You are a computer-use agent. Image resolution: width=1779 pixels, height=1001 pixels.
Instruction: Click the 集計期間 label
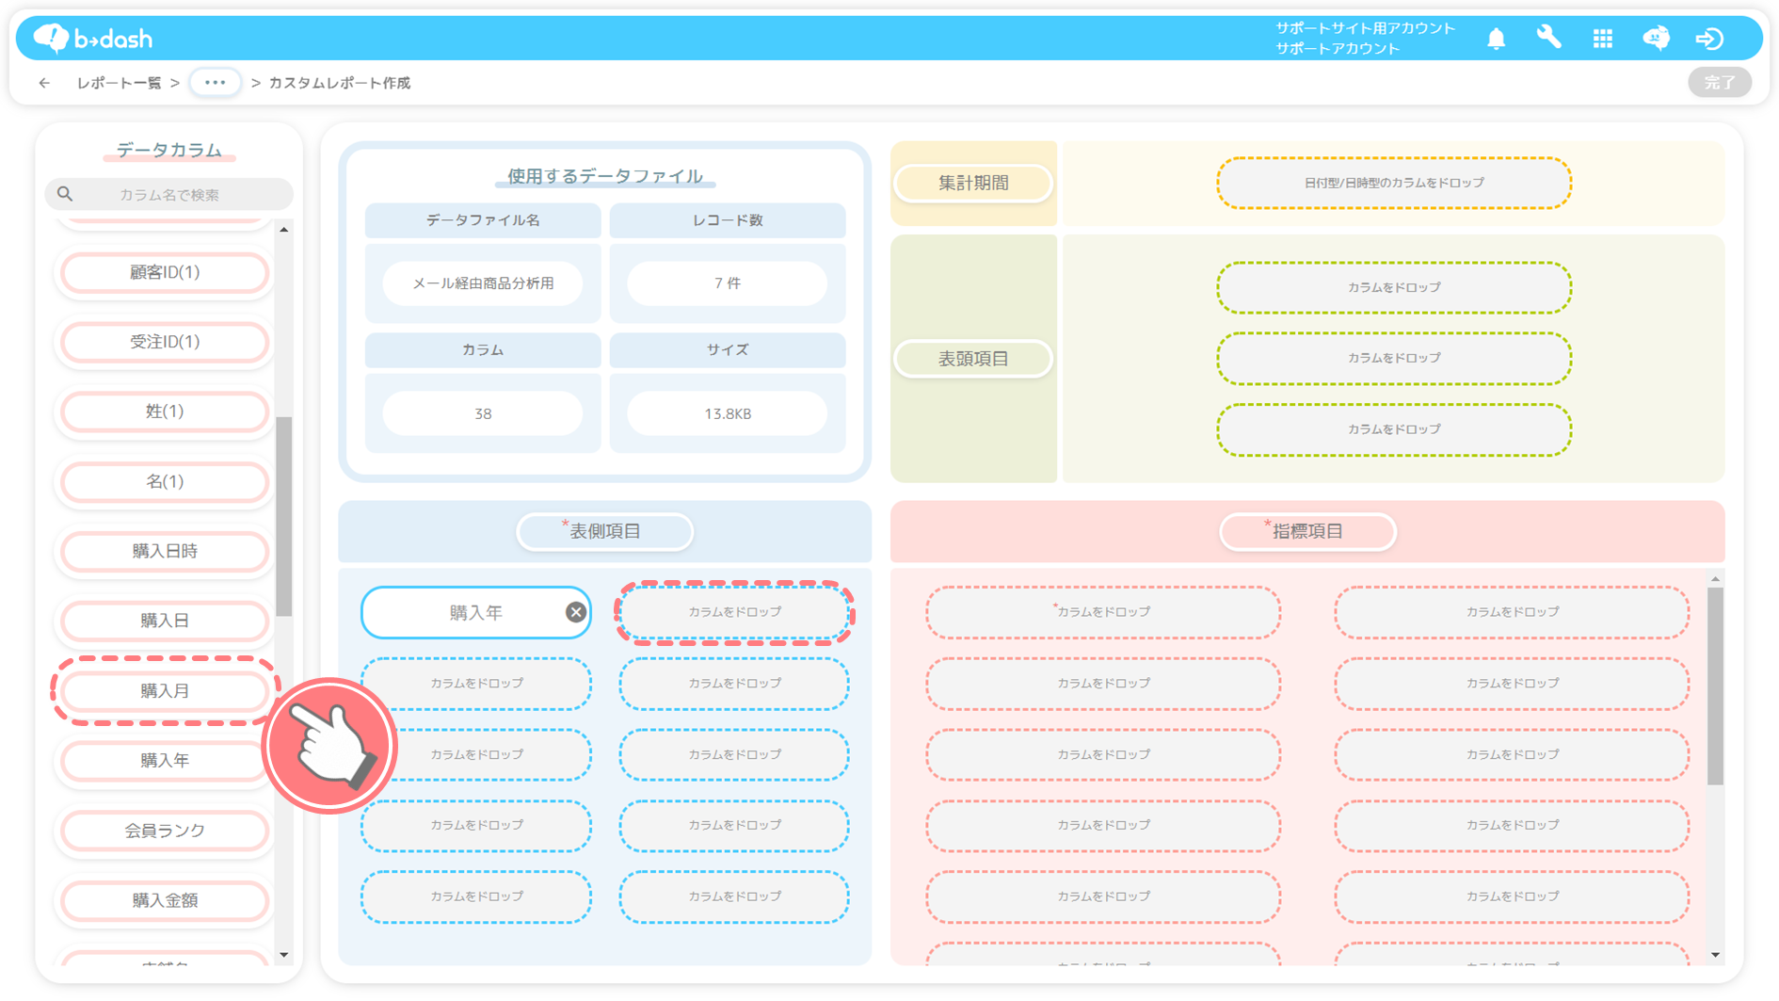tap(973, 183)
